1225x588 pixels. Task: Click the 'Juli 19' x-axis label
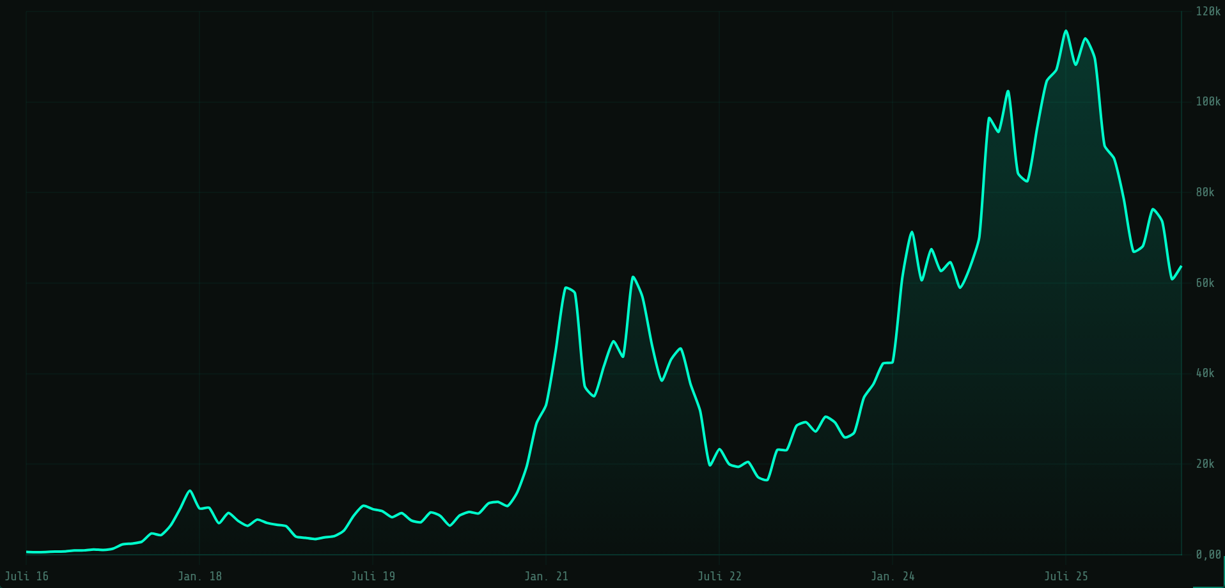click(373, 576)
